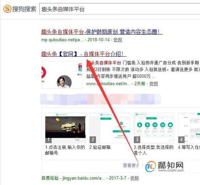Image resolution: width=200 pixels, height=185 pixels.
Task: Open step 1 thumbnail 点击注册
Action: 66,128
